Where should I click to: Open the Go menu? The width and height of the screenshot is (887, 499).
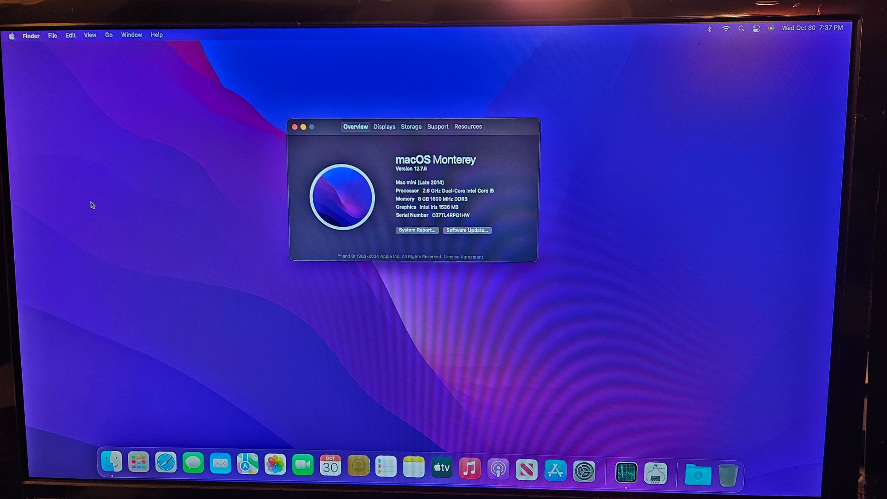[x=109, y=35]
